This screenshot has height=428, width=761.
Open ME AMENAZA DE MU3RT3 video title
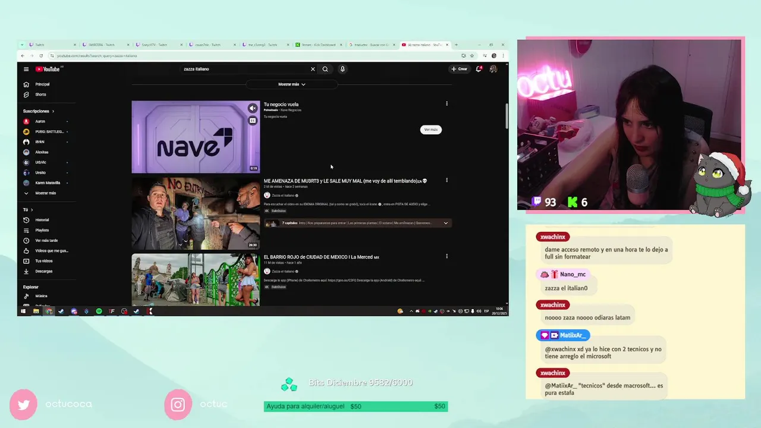click(345, 181)
